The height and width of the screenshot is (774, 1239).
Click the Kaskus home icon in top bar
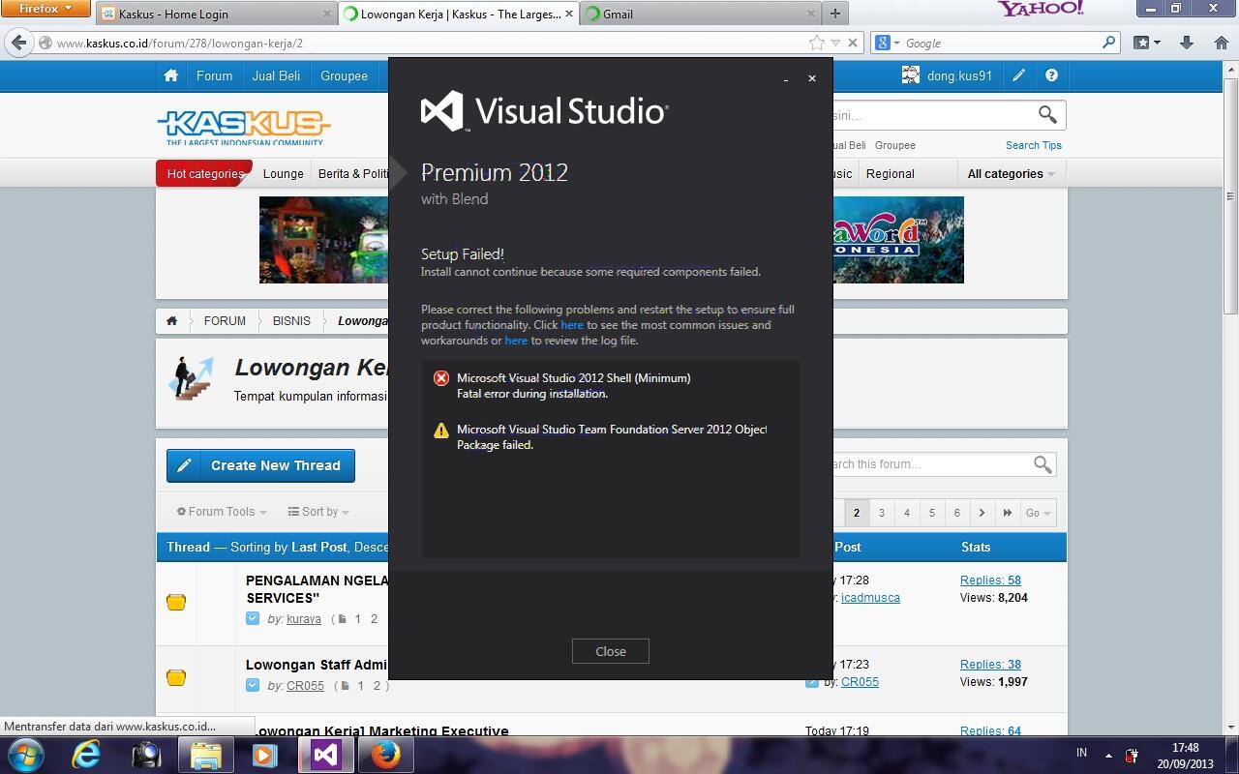point(171,75)
